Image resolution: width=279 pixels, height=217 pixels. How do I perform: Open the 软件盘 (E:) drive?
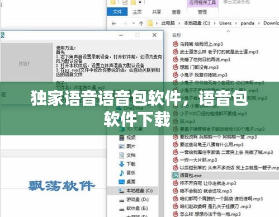click(134, 208)
